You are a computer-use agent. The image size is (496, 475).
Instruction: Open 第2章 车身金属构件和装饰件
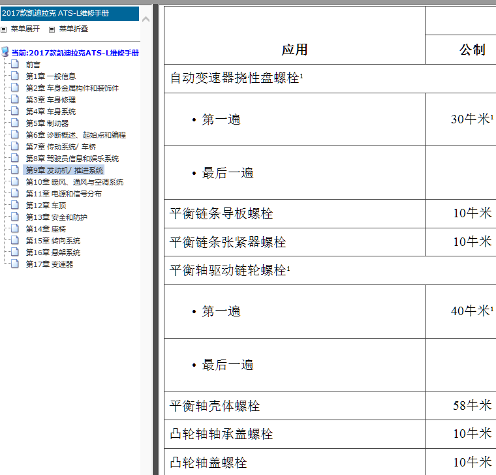pyautogui.click(x=72, y=88)
